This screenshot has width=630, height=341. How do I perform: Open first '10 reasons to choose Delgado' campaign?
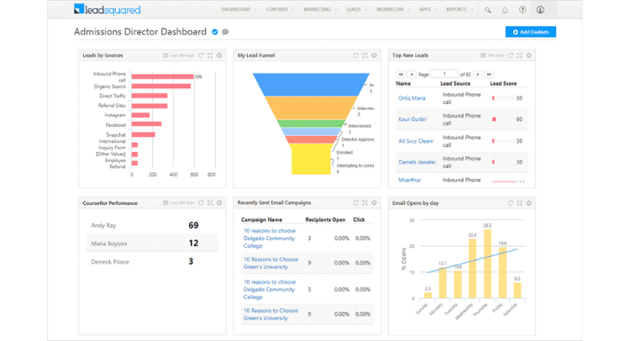pos(269,239)
